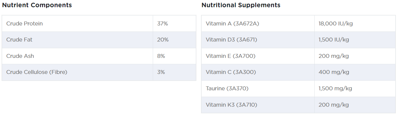Click the Nutrient Components heading

[37, 5]
